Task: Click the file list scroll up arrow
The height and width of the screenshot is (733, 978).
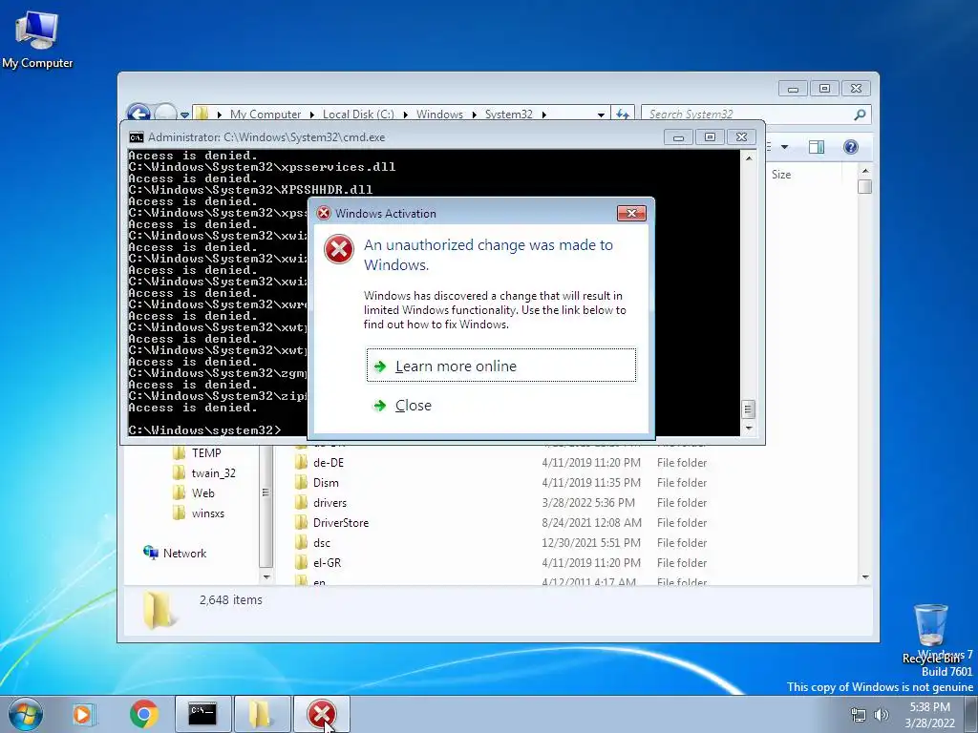Action: coord(865,170)
